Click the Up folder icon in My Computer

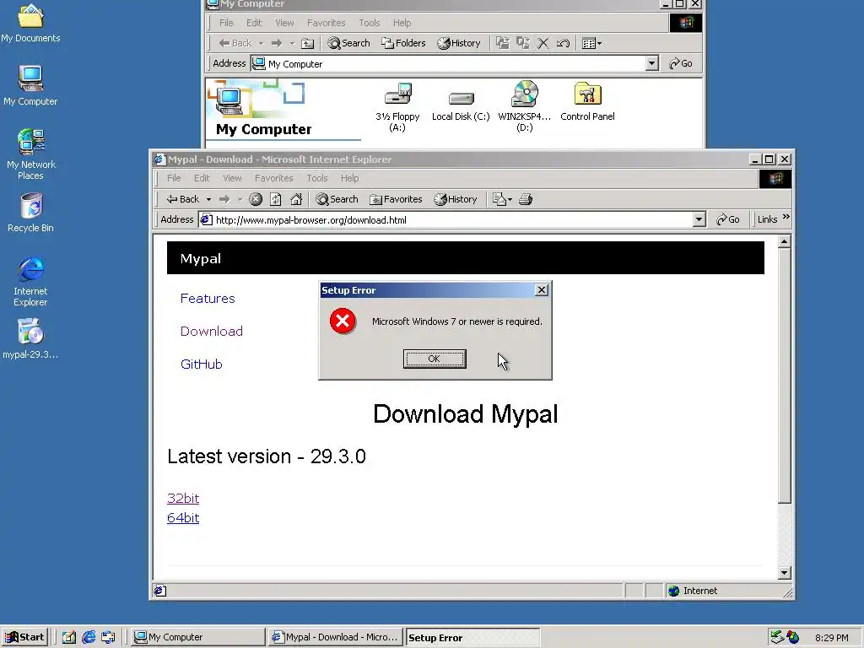coord(307,43)
